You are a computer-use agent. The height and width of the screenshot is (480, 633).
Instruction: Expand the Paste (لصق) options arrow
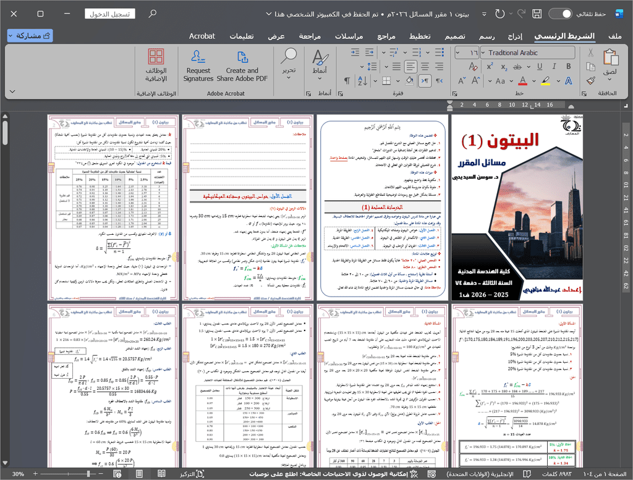610,79
